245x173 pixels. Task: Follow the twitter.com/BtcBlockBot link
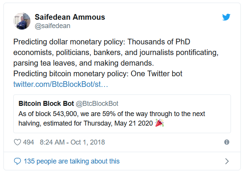click(61, 84)
